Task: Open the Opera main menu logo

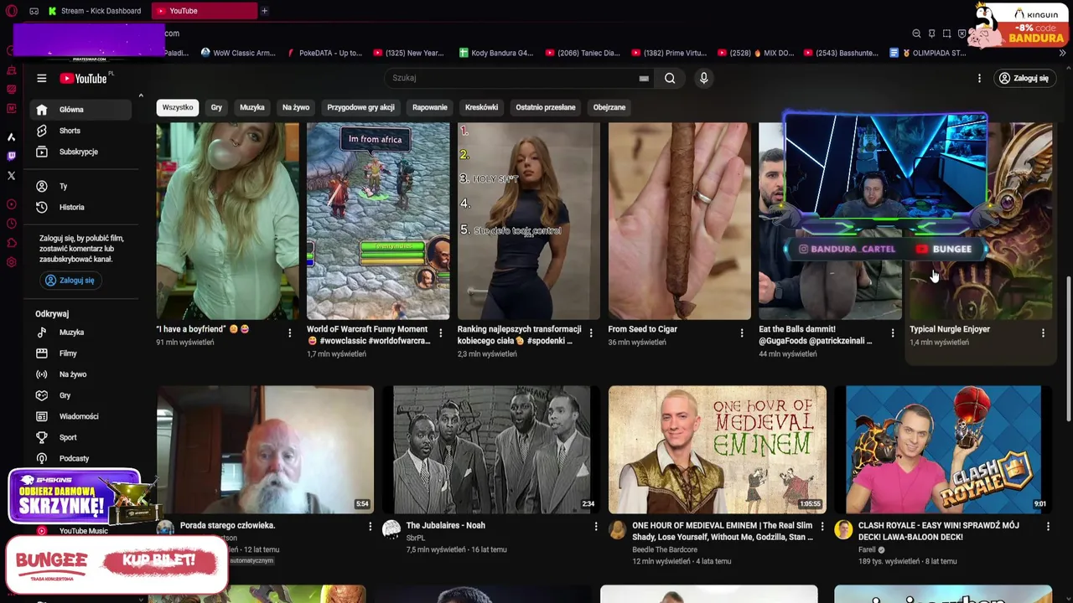Action: pos(11,11)
